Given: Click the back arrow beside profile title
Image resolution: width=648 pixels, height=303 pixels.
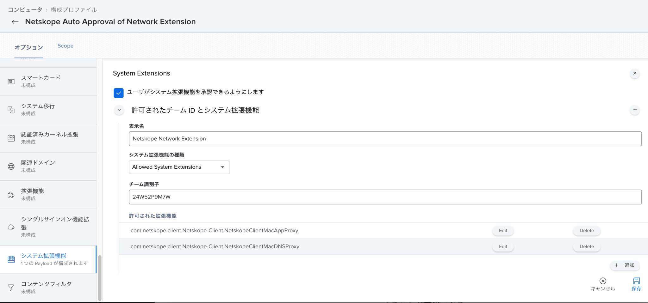Looking at the screenshot, I should (15, 21).
